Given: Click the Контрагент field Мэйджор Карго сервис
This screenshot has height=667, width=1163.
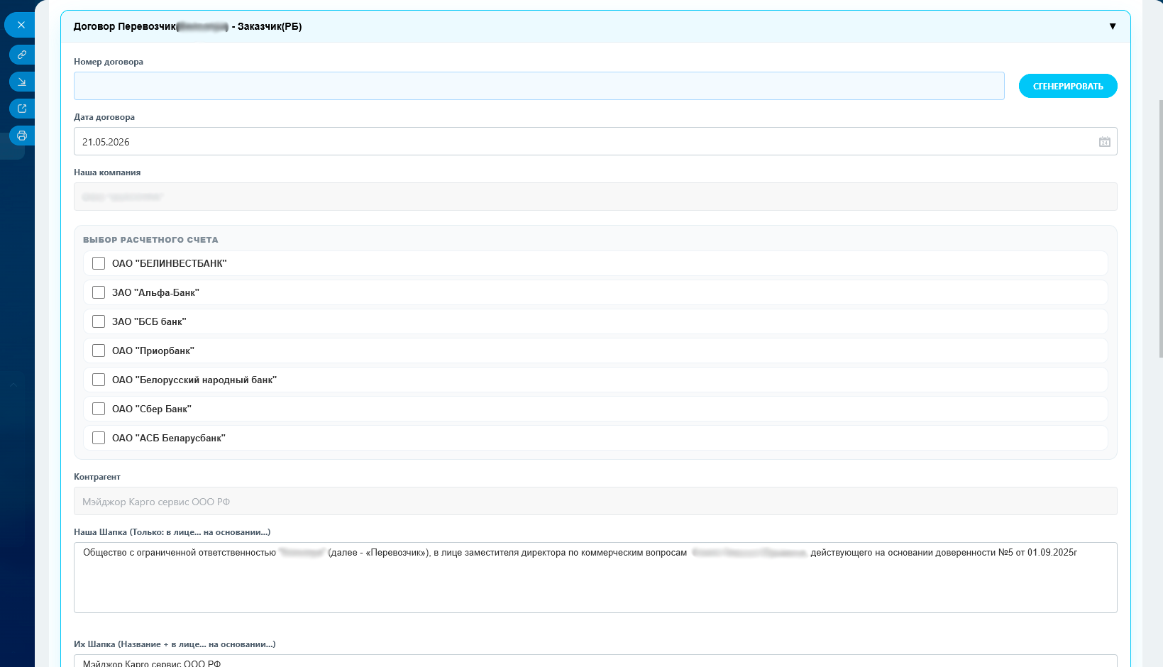Looking at the screenshot, I should pyautogui.click(x=595, y=501).
